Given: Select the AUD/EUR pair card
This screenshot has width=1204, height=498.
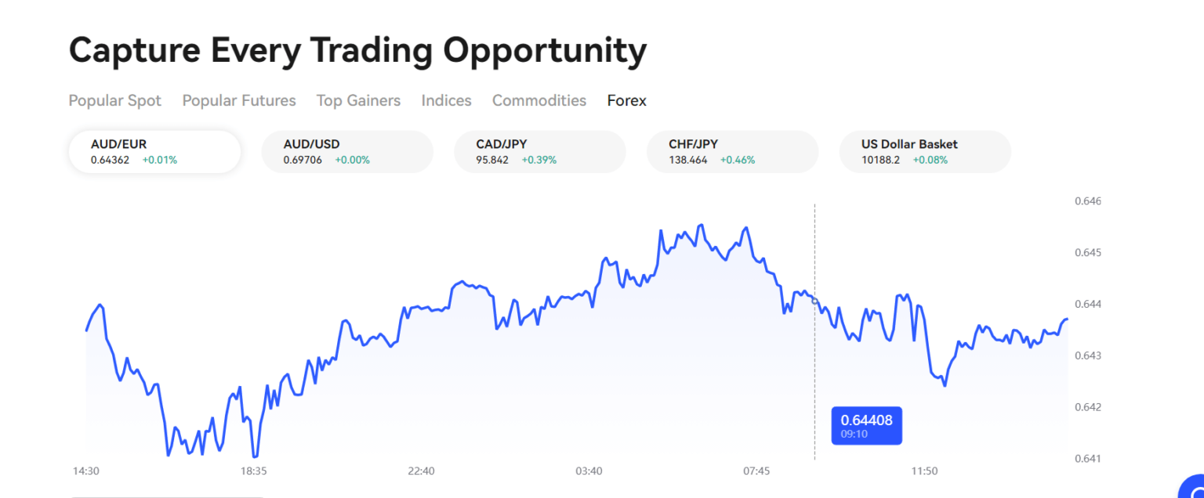Looking at the screenshot, I should click(154, 151).
